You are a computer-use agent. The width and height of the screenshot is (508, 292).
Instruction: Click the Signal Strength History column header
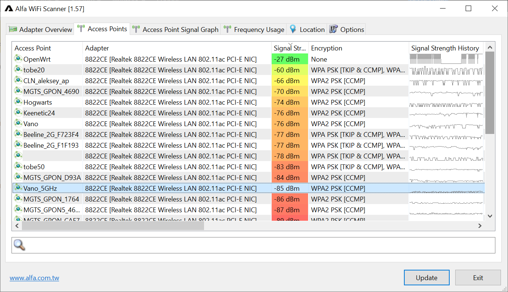[x=446, y=48]
